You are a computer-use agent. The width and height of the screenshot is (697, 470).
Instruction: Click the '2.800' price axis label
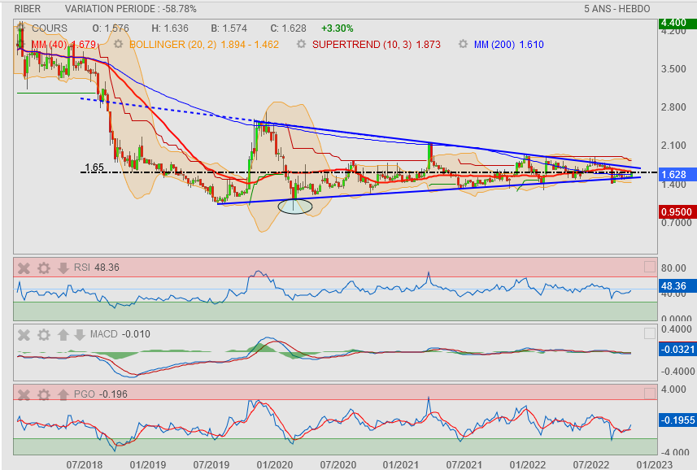[674, 107]
